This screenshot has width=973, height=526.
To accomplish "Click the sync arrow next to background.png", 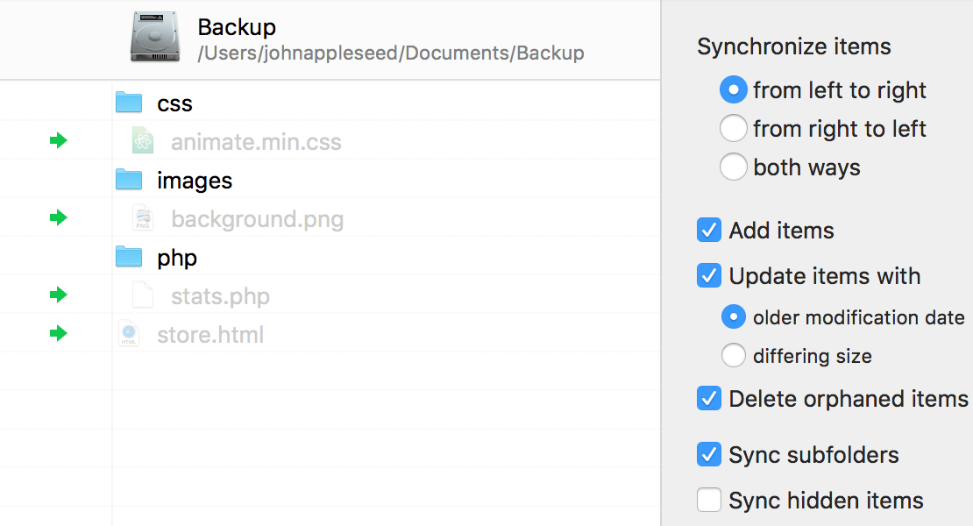I will [x=58, y=217].
